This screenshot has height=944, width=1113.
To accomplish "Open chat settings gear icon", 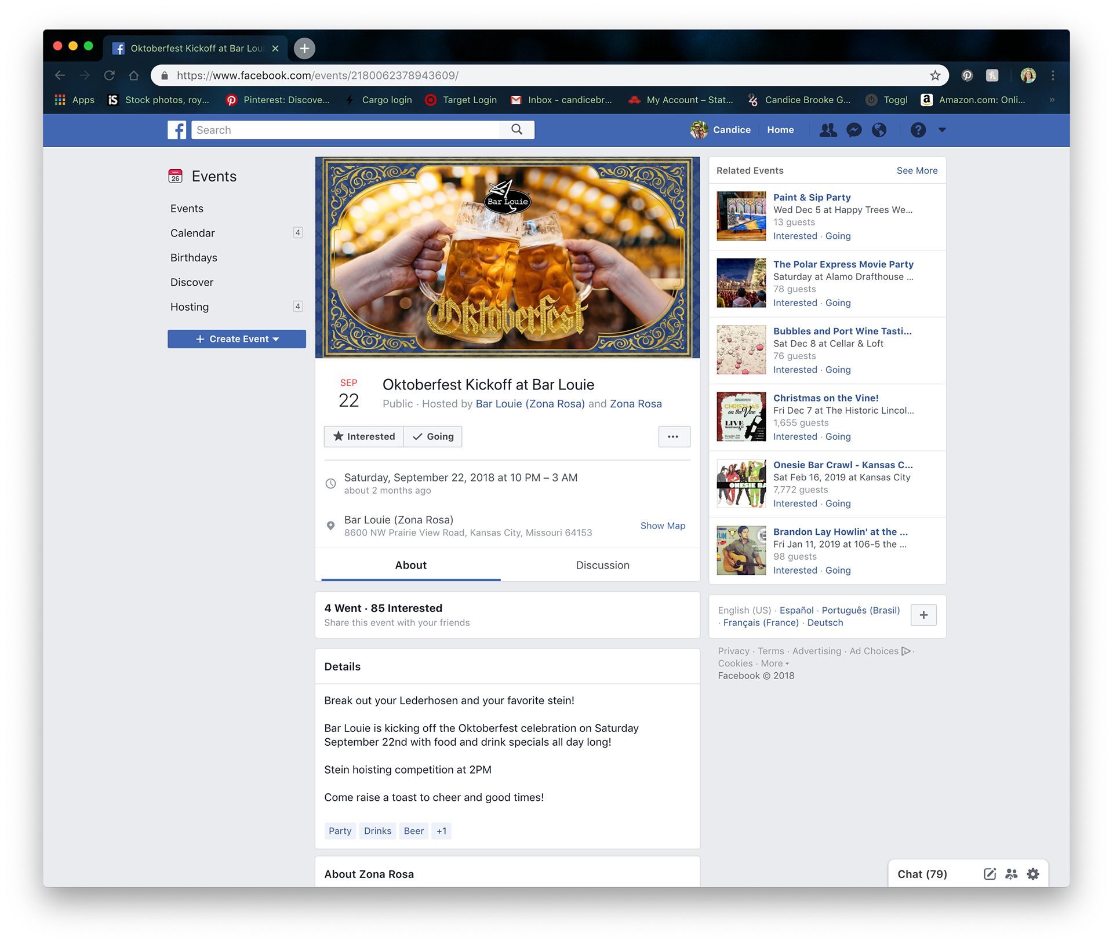I will [x=1033, y=874].
